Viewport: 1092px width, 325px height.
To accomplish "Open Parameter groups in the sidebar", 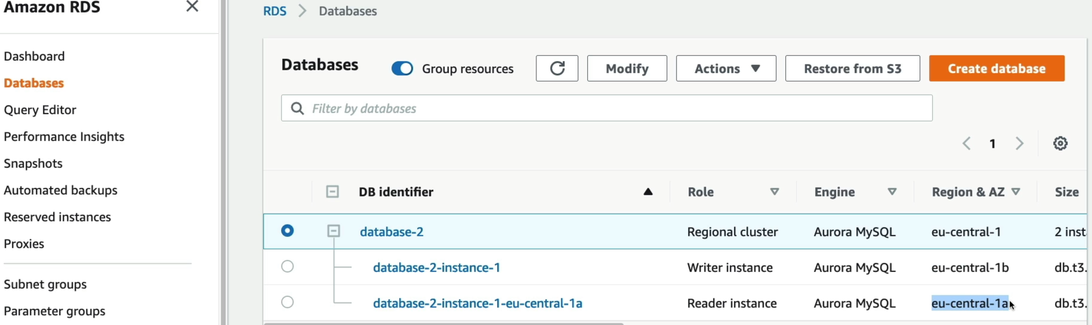I will pos(54,311).
